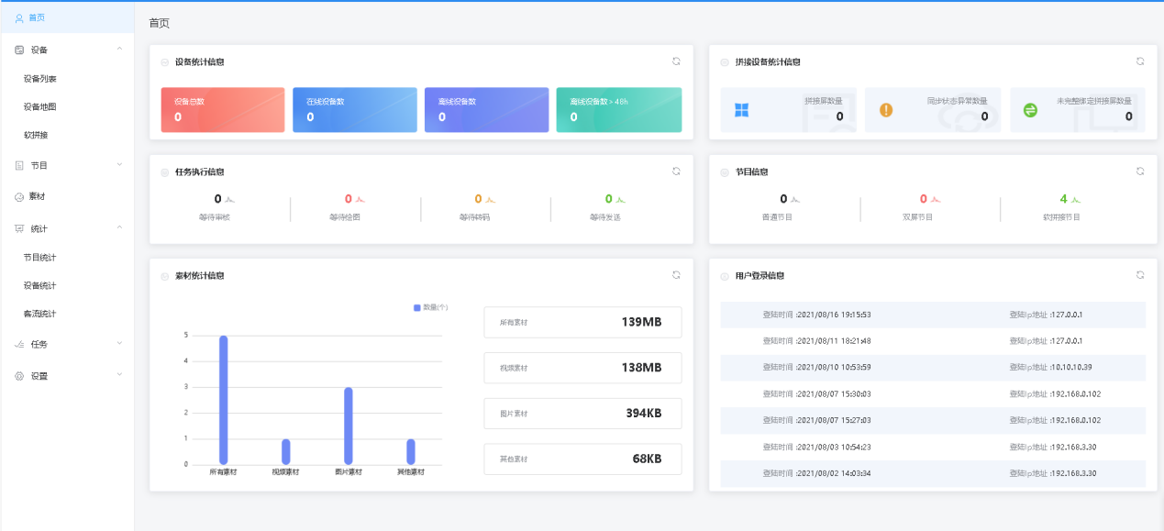Click the 在线设备数 blue card
The width and height of the screenshot is (1164, 531).
coord(355,110)
